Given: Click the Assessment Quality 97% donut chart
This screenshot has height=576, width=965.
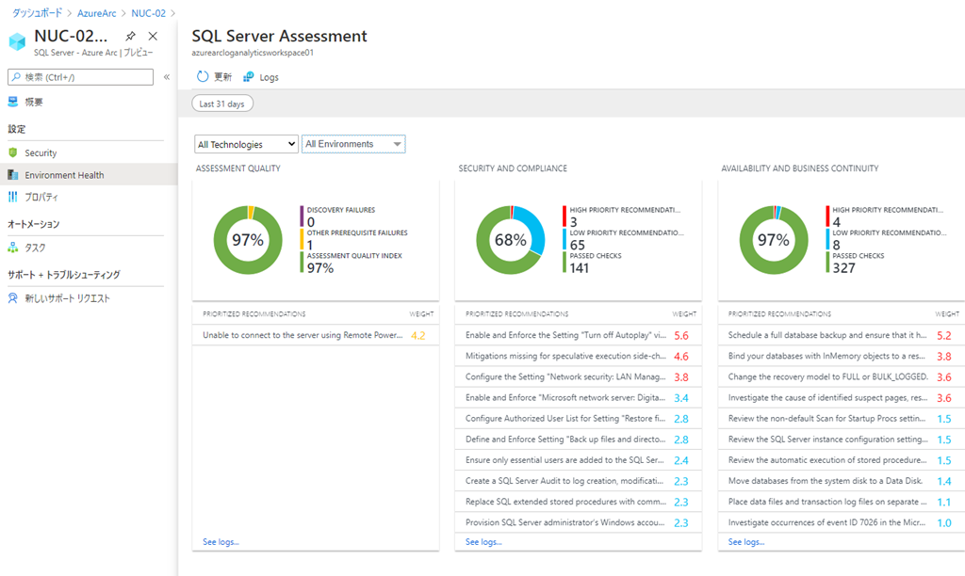Looking at the screenshot, I should [x=248, y=240].
